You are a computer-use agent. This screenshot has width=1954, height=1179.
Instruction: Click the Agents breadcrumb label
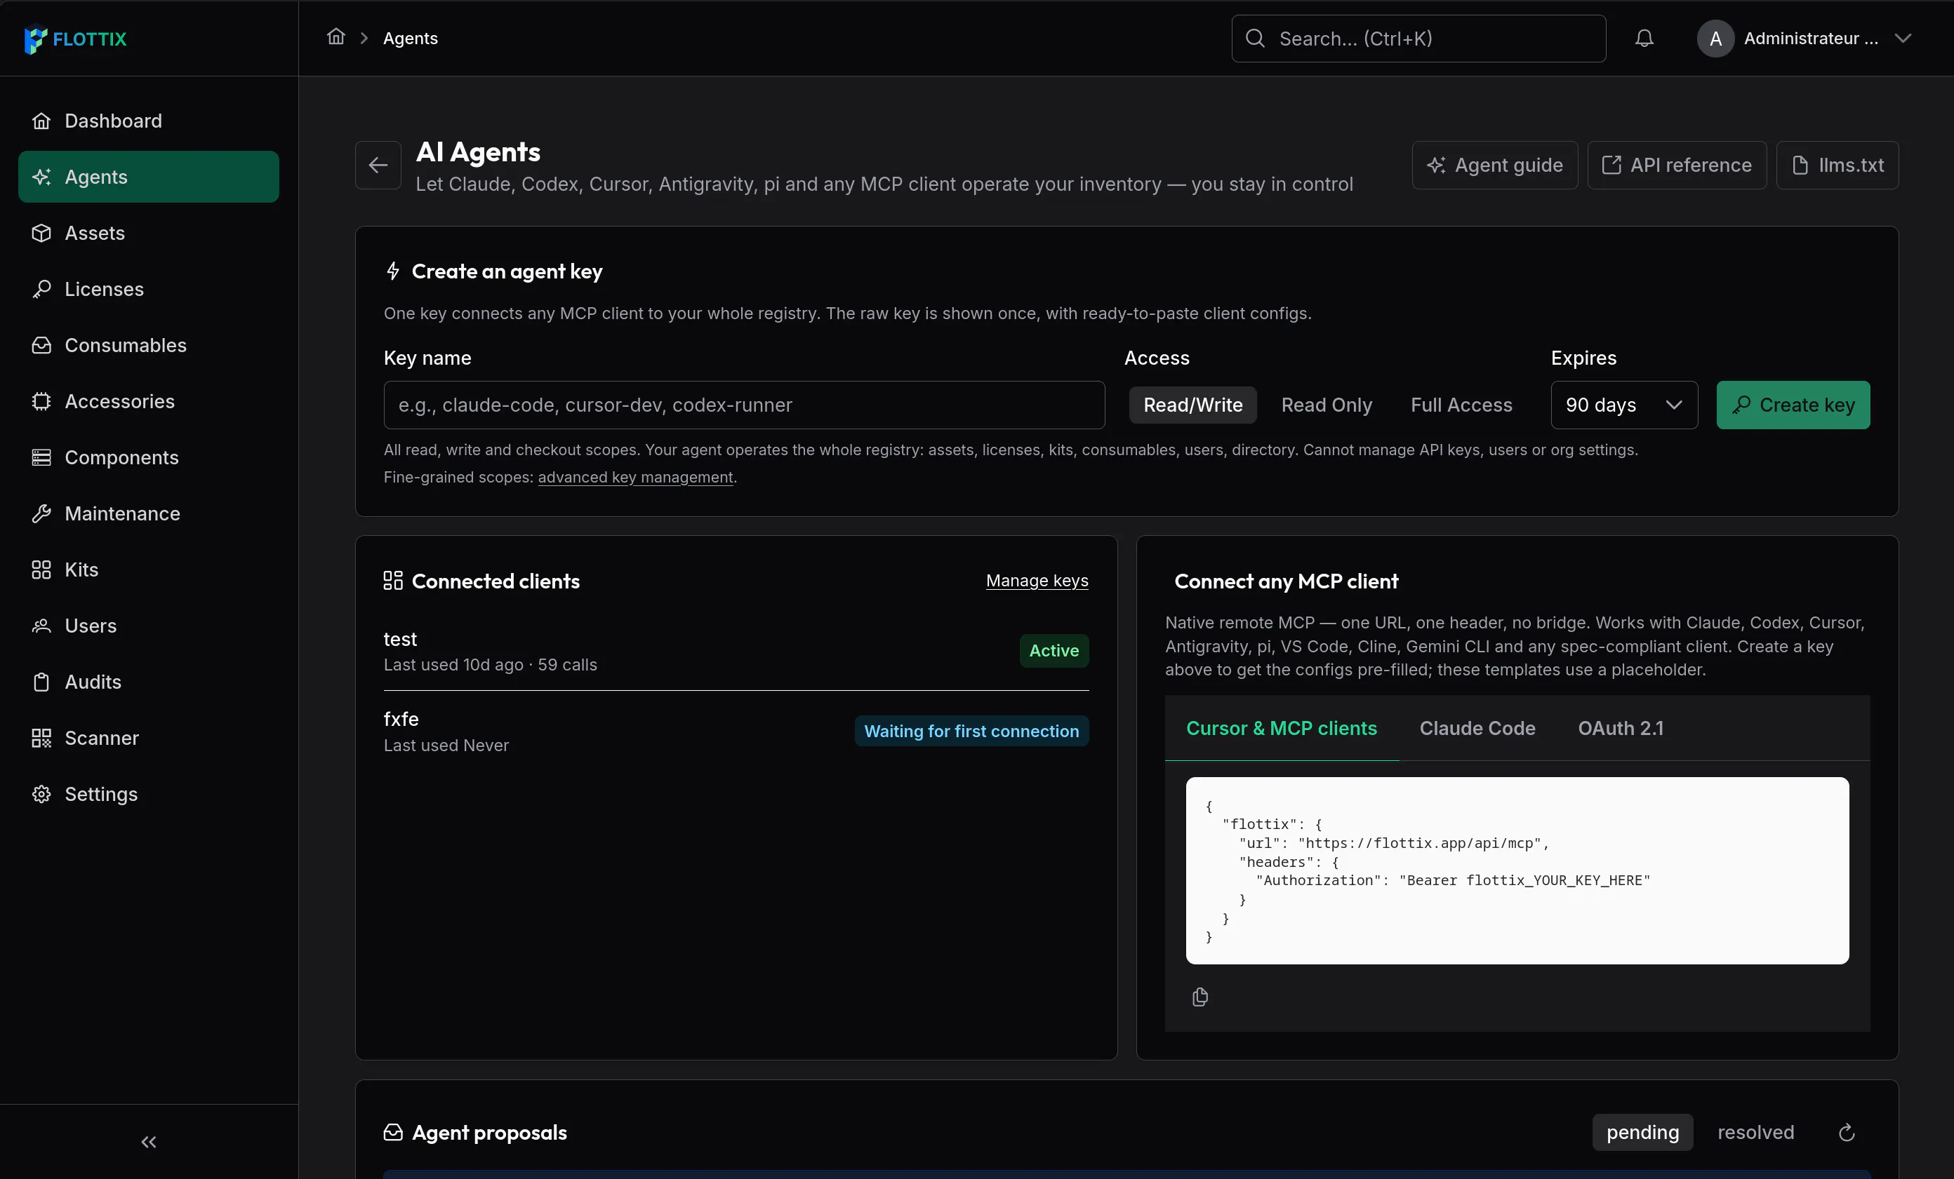click(x=410, y=38)
